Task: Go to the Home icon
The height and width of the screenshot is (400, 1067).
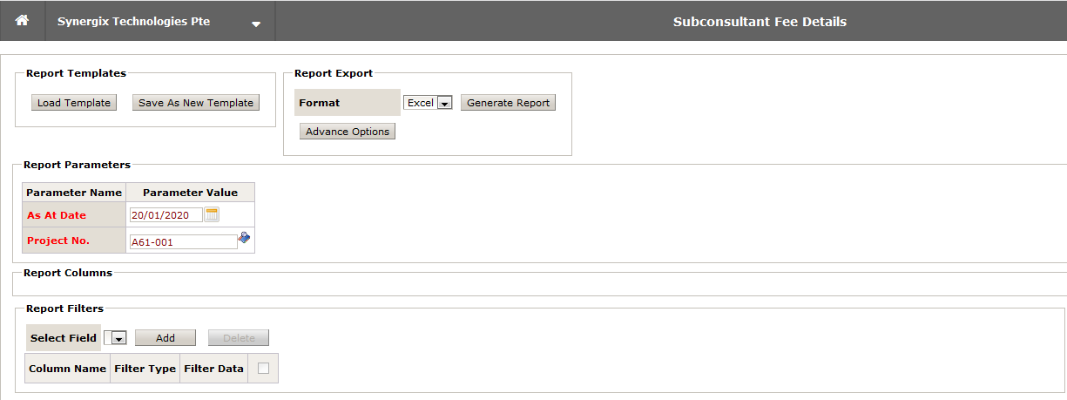Action: [x=22, y=21]
